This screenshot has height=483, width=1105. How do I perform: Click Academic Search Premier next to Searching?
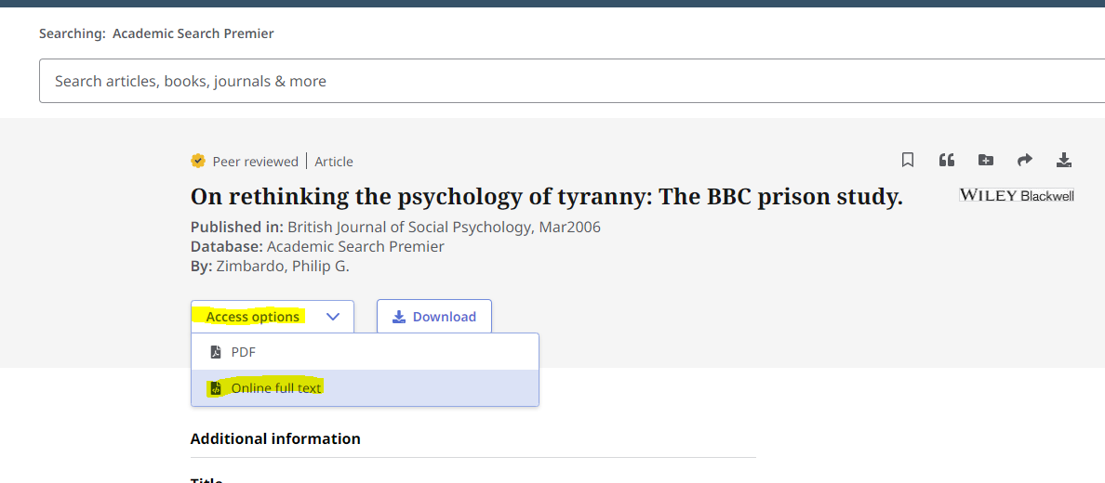tap(193, 33)
